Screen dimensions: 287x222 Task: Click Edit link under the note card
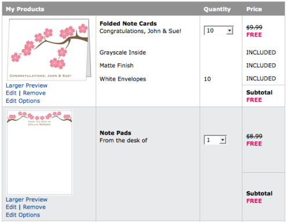(11, 93)
